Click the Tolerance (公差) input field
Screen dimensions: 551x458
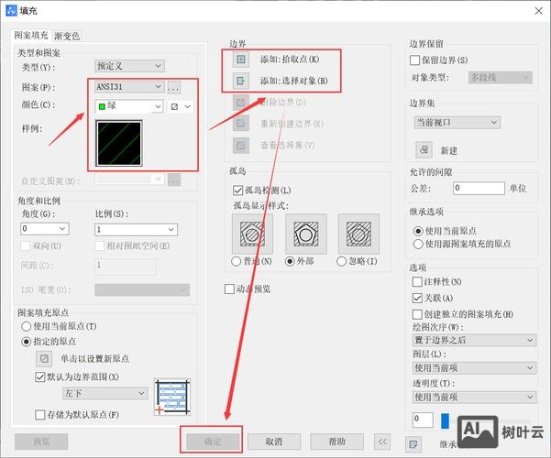[479, 189]
